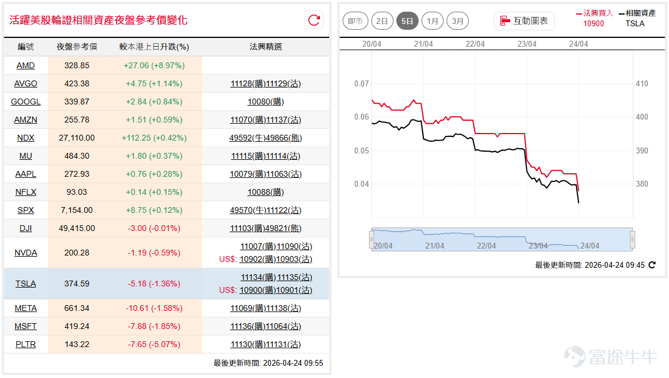This screenshot has width=669, height=378.
Task: Select the 1月 chart range
Action: [432, 21]
